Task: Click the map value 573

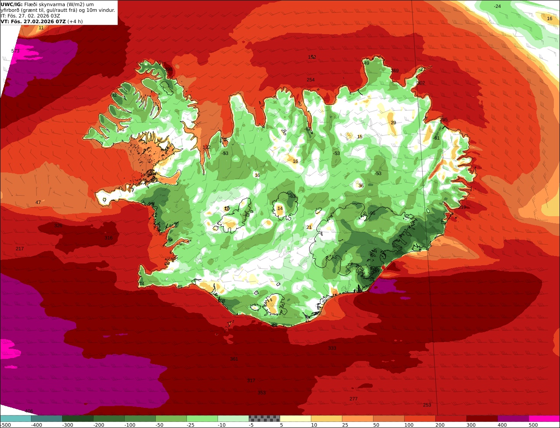Action: (15, 51)
